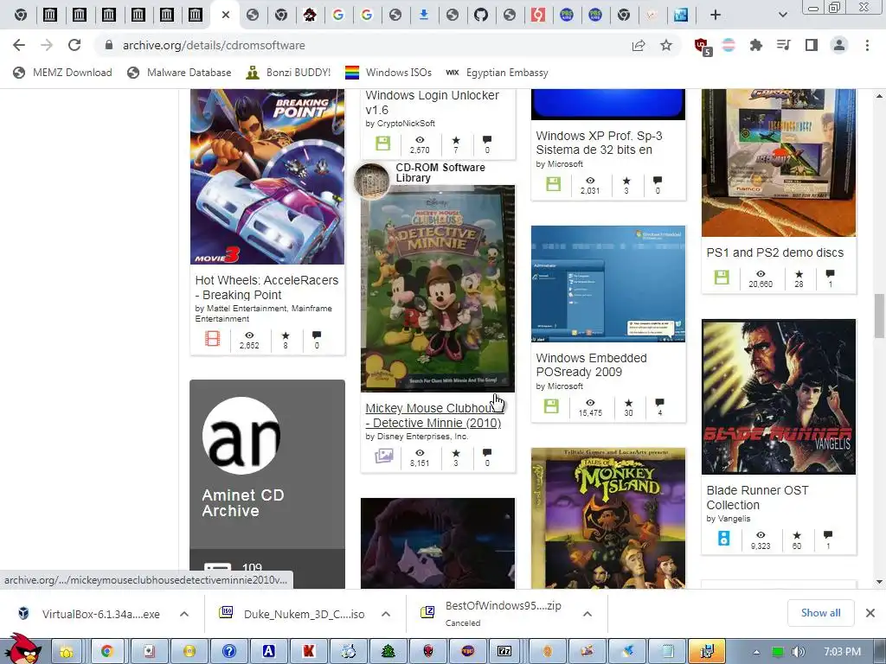Expand BestOfWindows95 zip download options

[587, 614]
